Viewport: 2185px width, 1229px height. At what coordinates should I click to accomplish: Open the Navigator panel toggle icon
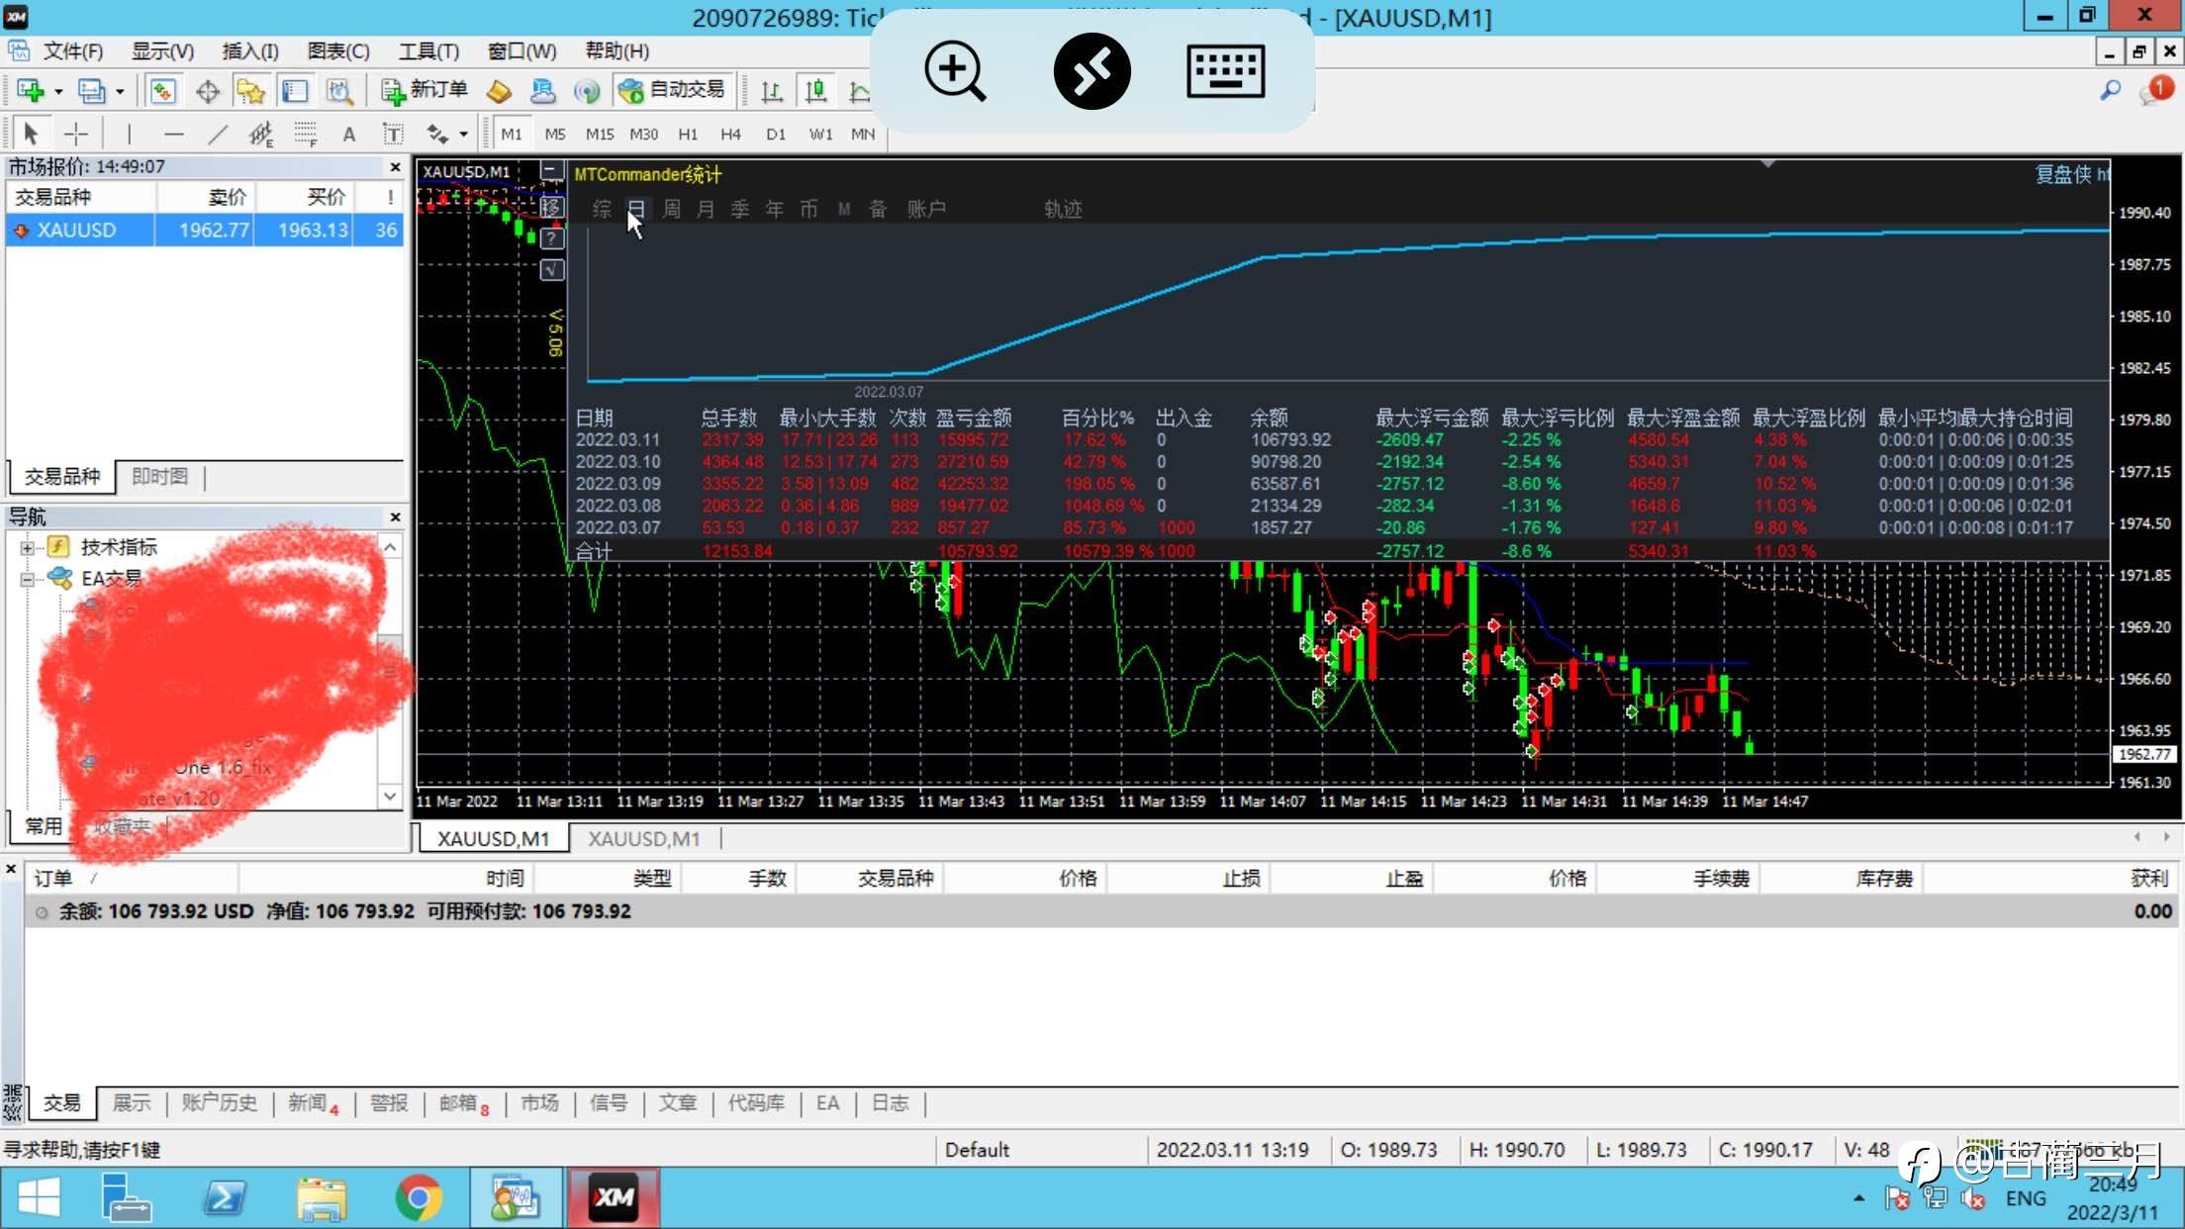coord(250,92)
